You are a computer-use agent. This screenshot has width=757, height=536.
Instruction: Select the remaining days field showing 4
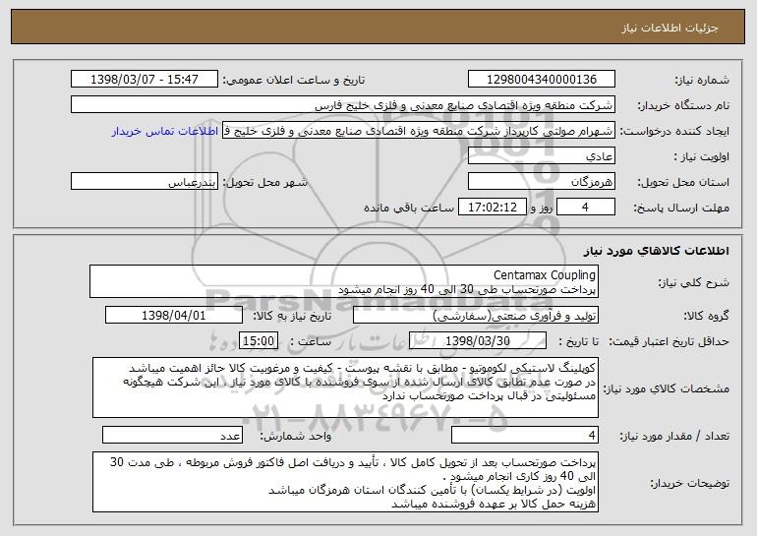coord(586,208)
